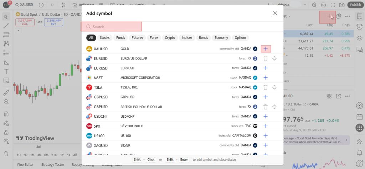The height and width of the screenshot is (169, 365).
Task: Click crosshair icon next to TSLA
Action: tap(274, 87)
